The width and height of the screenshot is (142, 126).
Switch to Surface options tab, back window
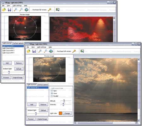pos(18,43)
